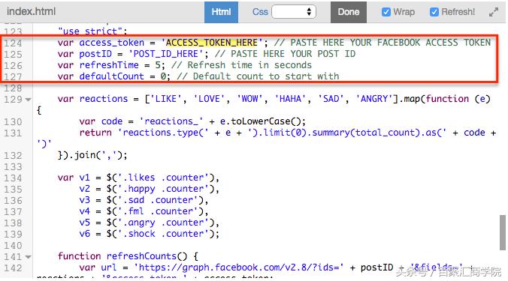Click the vertical scrollbar thumb
The height and width of the screenshot is (281, 508).
click(503, 232)
